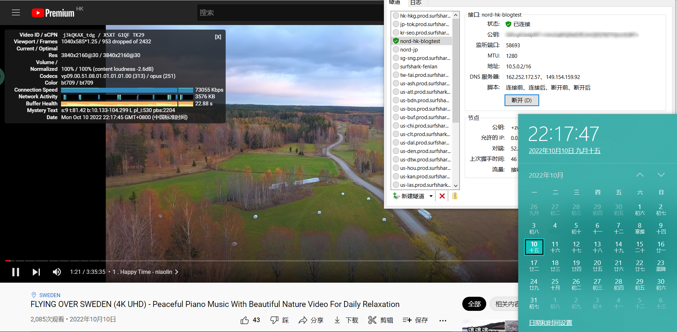677x332 pixels.
Task: Click the YouTube Premium logo
Action: click(53, 13)
